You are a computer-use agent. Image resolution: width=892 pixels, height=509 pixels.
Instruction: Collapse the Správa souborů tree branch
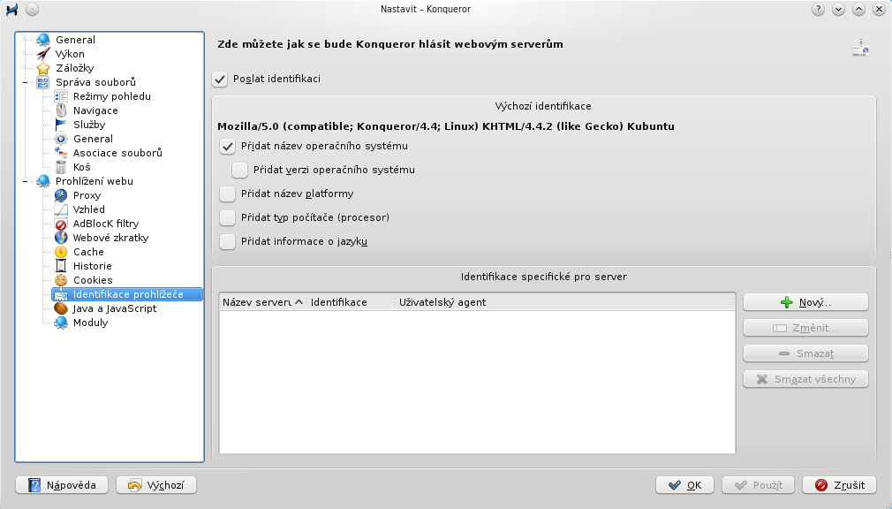click(25, 82)
